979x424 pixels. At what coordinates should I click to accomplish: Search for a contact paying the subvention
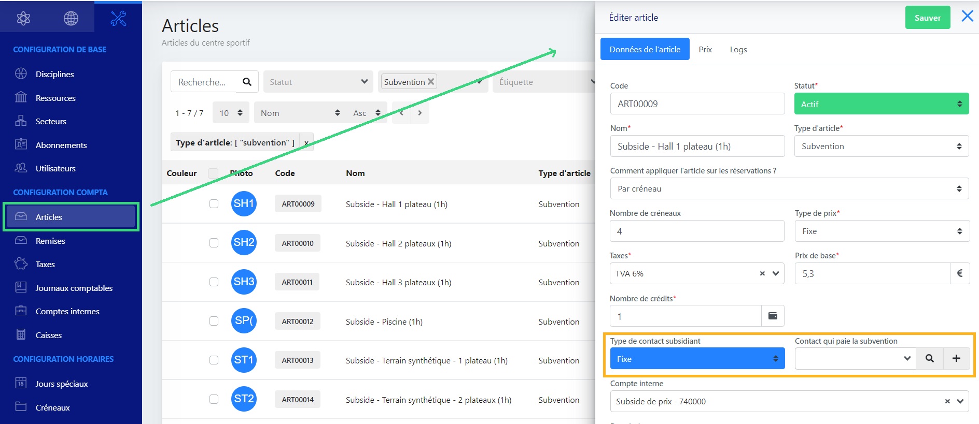[x=930, y=358]
